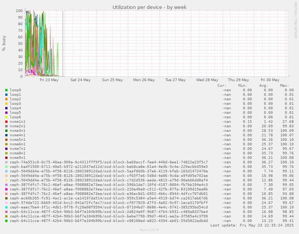Select the osd-block-2d824e0f legend entry
Viewport: 299px width, 234px height.
109,212
